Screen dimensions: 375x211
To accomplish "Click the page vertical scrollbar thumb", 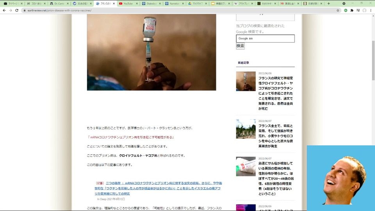I will coord(373,61).
